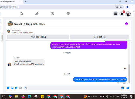Click the plus icon for more actions
This screenshot has width=135, height=99.
[8, 88]
